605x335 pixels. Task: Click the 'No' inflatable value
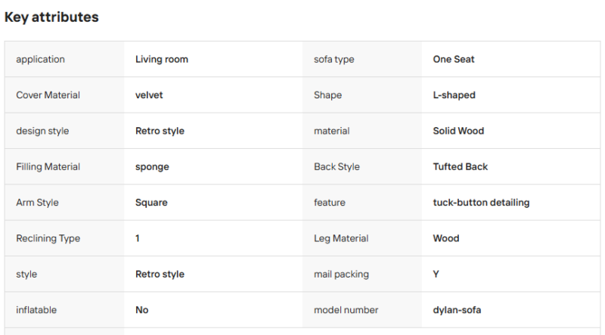[142, 310]
